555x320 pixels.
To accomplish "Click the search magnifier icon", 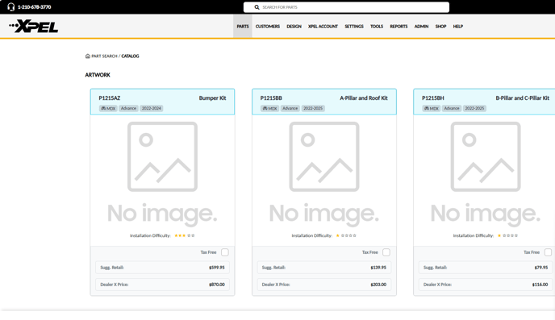I will (257, 7).
